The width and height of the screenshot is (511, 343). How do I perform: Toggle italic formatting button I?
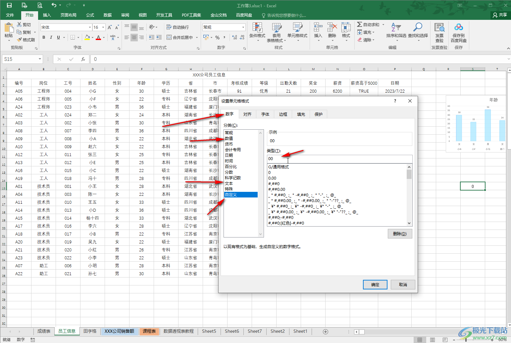pos(51,37)
